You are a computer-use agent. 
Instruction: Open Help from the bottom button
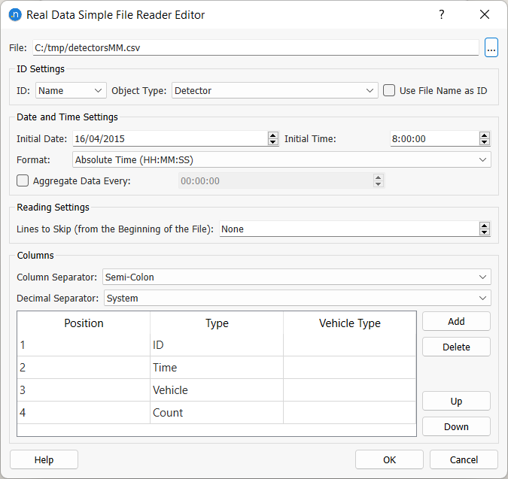(x=44, y=459)
